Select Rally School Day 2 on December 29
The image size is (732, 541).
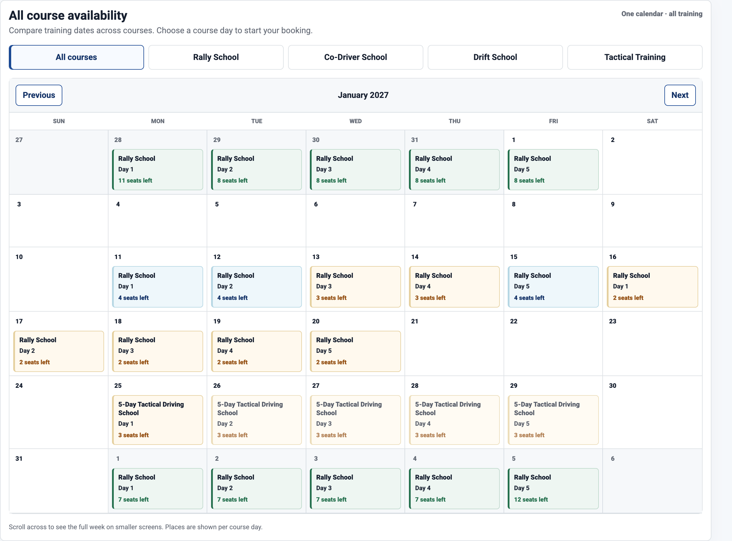tap(257, 170)
